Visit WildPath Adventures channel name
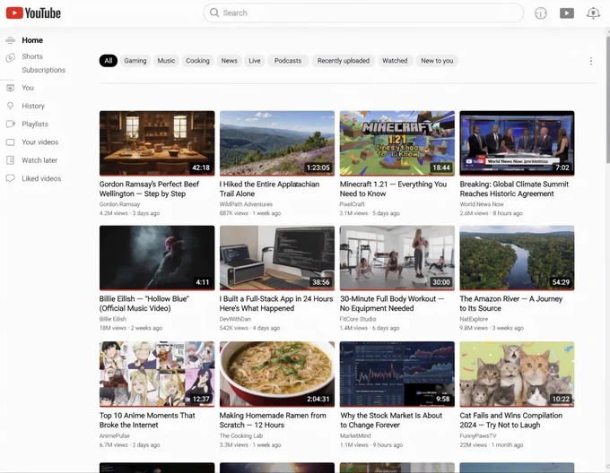Screen dimensions: 610x473 pyautogui.click(x=246, y=204)
